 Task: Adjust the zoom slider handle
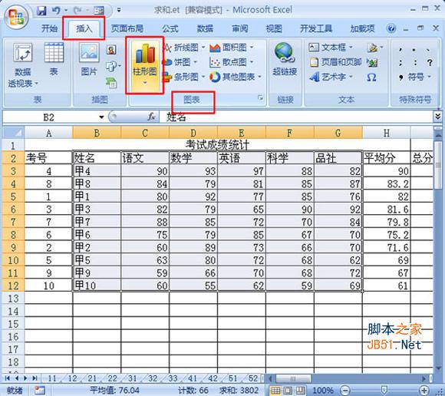384,391
